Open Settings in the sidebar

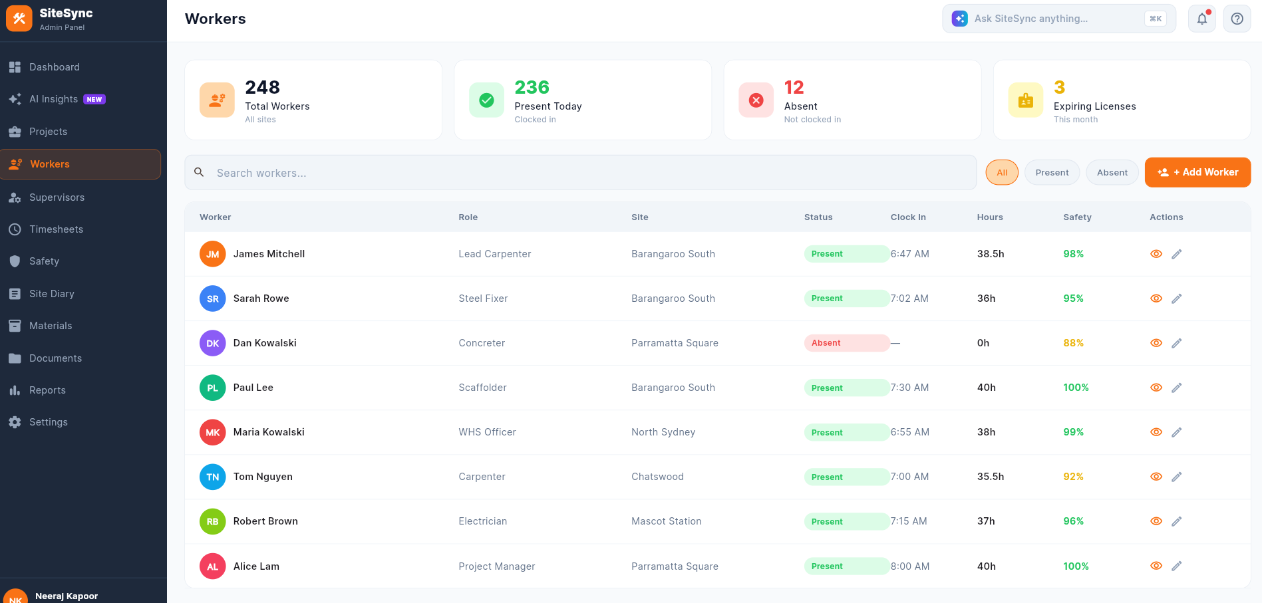tap(80, 422)
